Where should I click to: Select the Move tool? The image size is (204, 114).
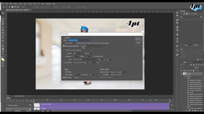[x=3, y=13]
